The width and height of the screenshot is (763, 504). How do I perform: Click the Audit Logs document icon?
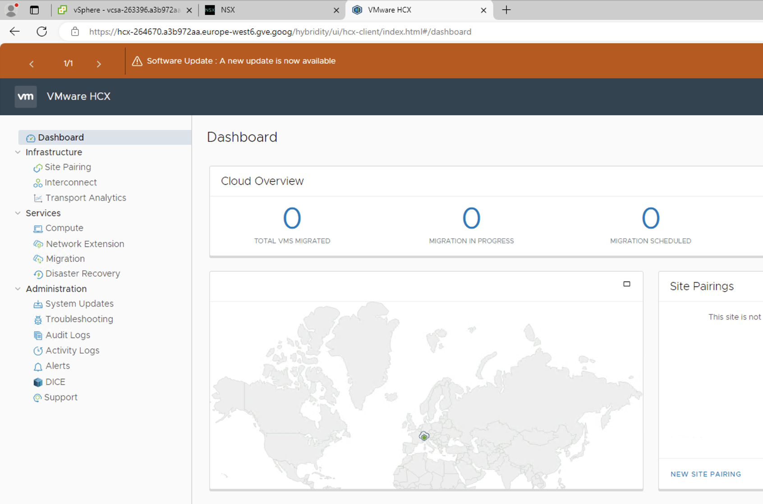pos(38,335)
